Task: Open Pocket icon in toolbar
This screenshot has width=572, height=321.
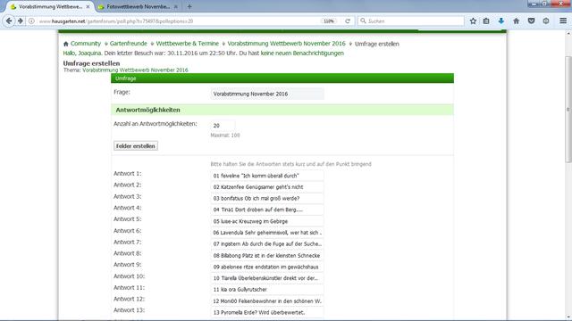Action: (x=531, y=21)
